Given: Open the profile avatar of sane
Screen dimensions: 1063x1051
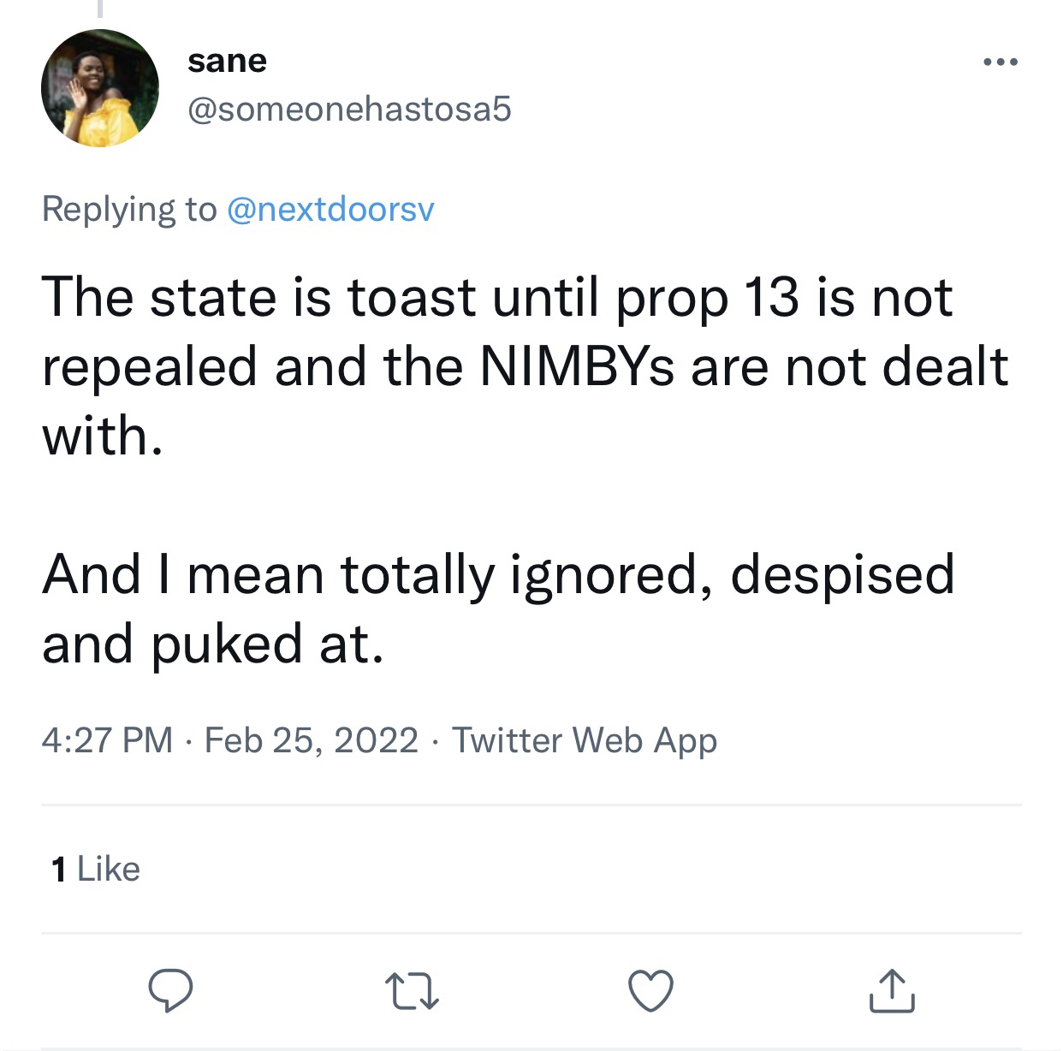Looking at the screenshot, I should pos(100,88).
